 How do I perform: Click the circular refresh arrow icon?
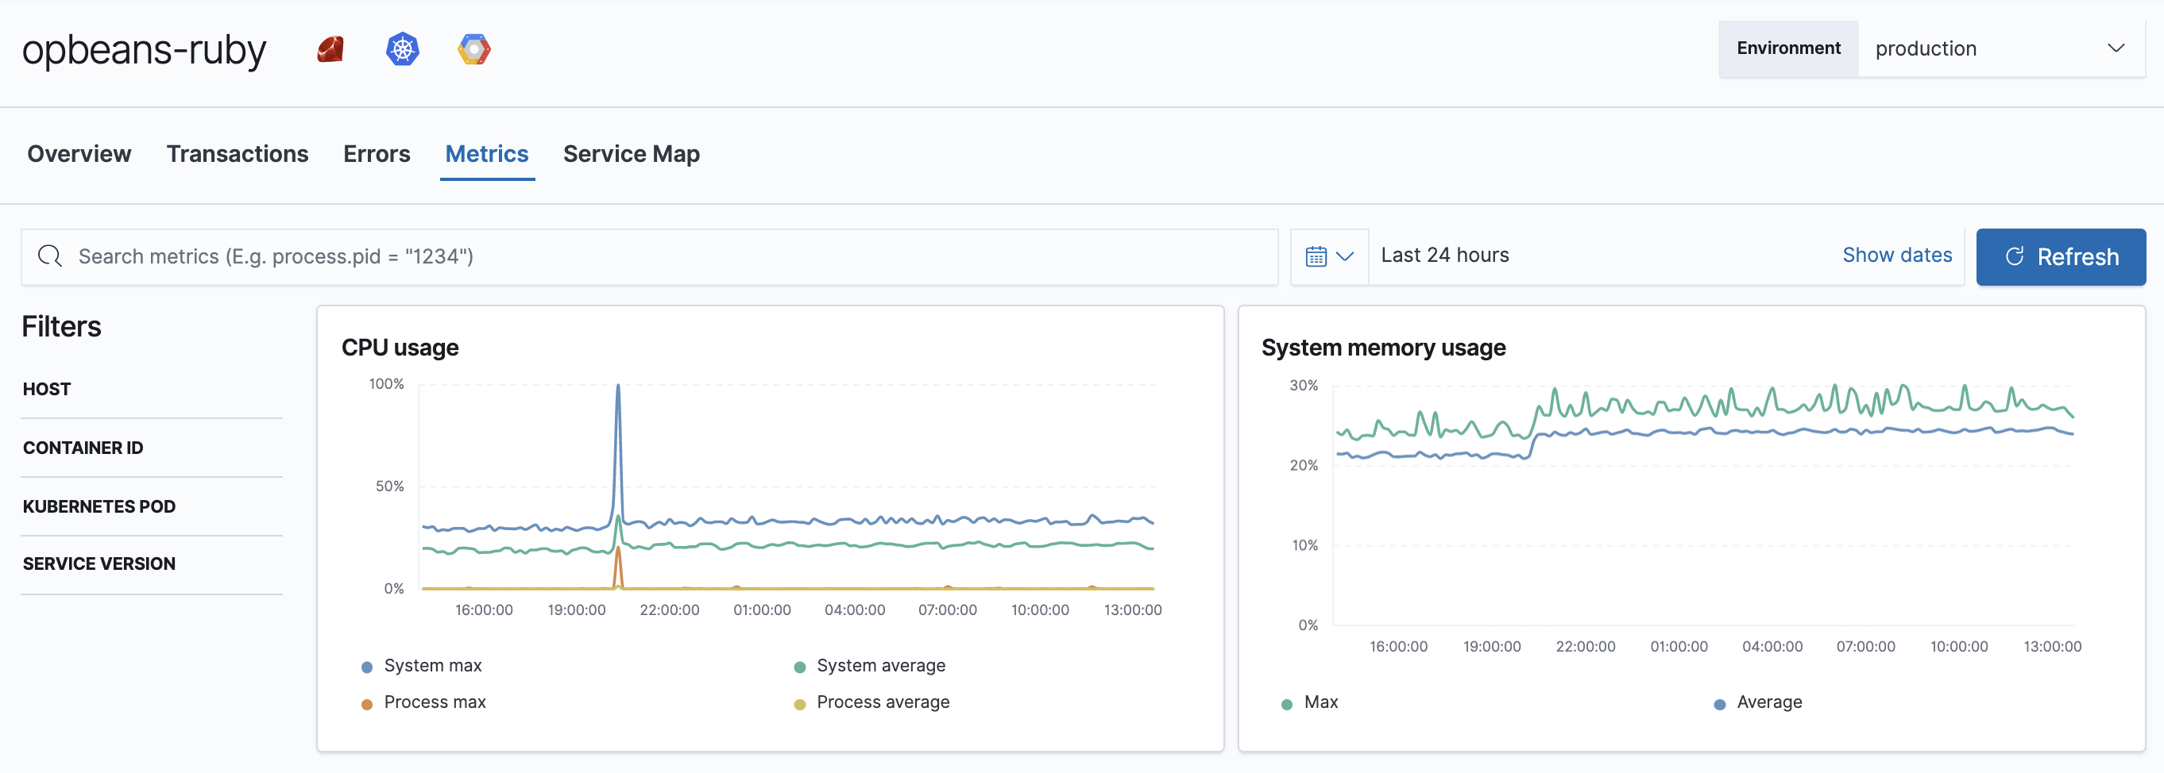(2015, 257)
